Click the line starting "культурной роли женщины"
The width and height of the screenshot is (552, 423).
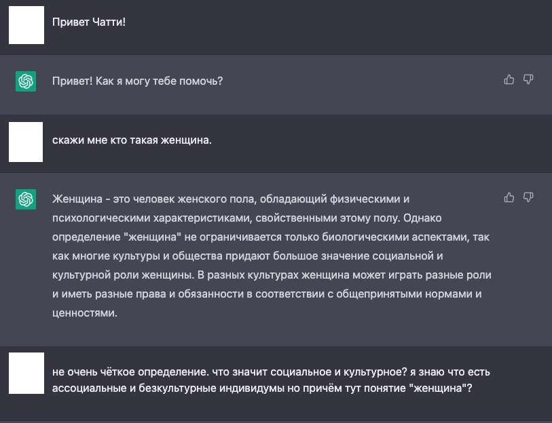coord(272,275)
